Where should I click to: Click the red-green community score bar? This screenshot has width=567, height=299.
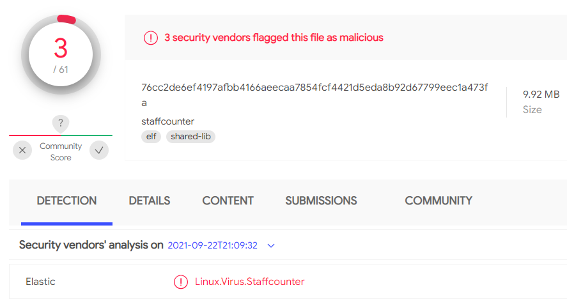61,135
